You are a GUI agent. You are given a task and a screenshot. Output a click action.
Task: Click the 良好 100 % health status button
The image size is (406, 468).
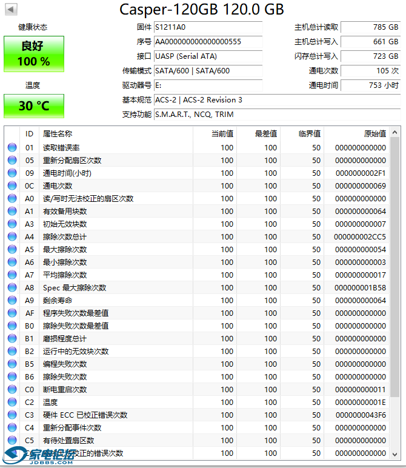click(x=34, y=54)
